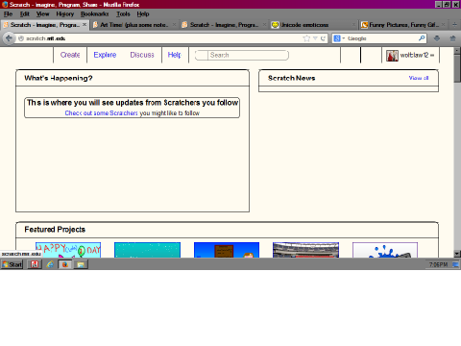Open the Start menu button
The width and height of the screenshot is (461, 346).
(x=12, y=264)
